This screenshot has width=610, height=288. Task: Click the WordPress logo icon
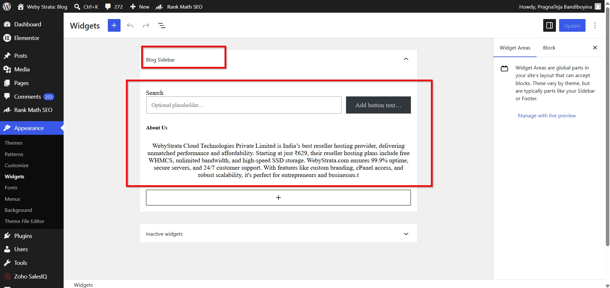7,6
